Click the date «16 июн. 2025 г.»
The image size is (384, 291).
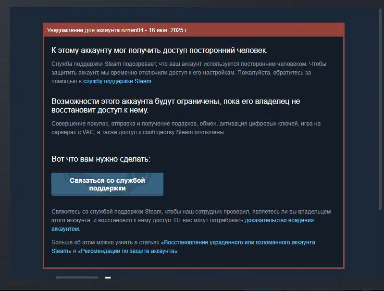(168, 30)
